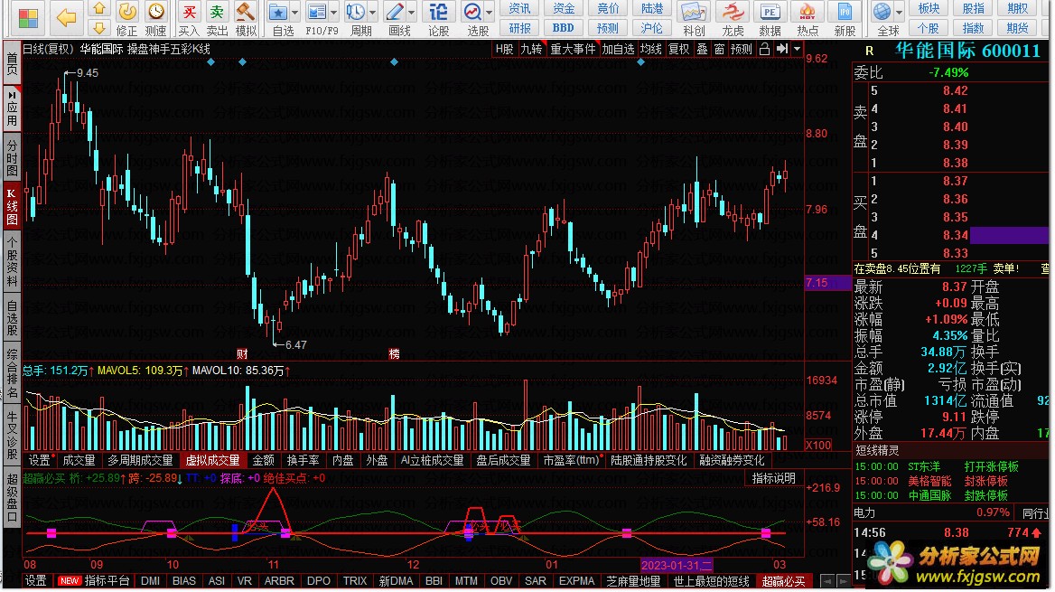
Task: Open the 选股 stock screener icon
Action: pyautogui.click(x=472, y=12)
